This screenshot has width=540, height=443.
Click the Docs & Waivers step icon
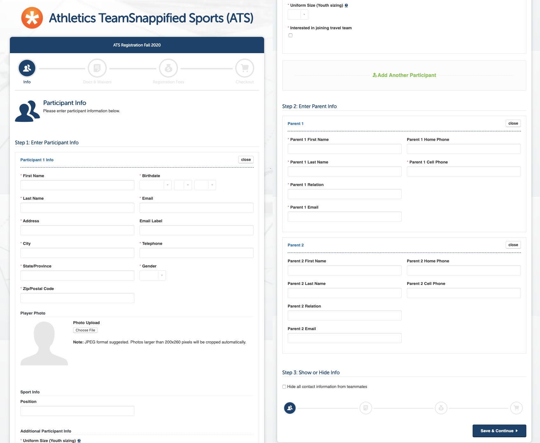pos(97,68)
